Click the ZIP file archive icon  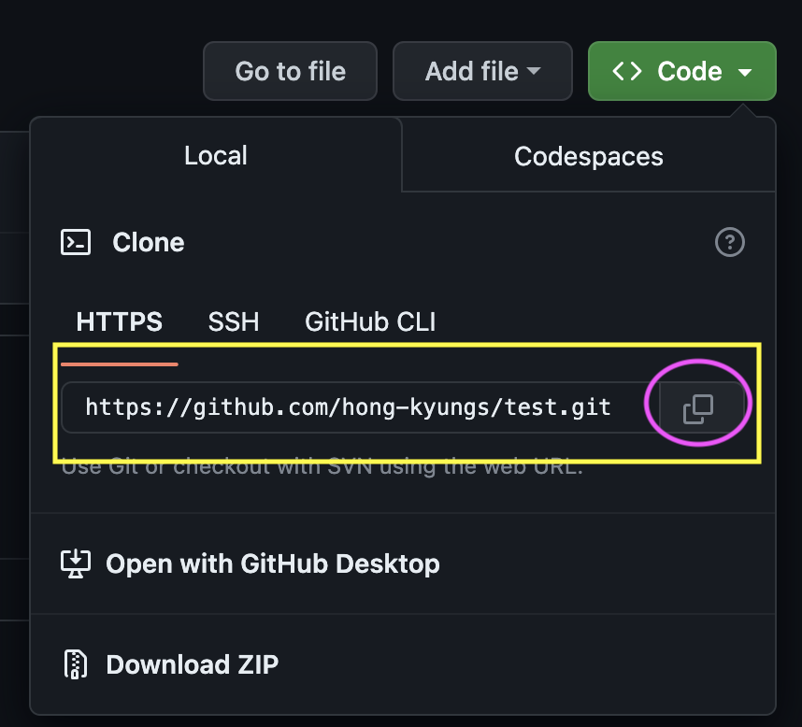point(75,664)
